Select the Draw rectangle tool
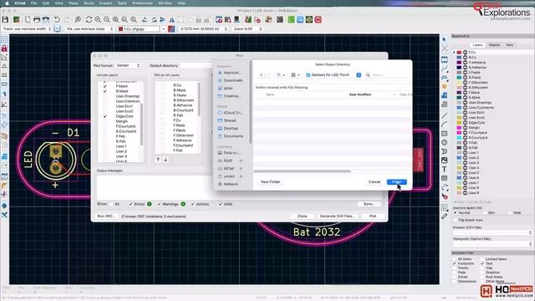 coord(444,134)
